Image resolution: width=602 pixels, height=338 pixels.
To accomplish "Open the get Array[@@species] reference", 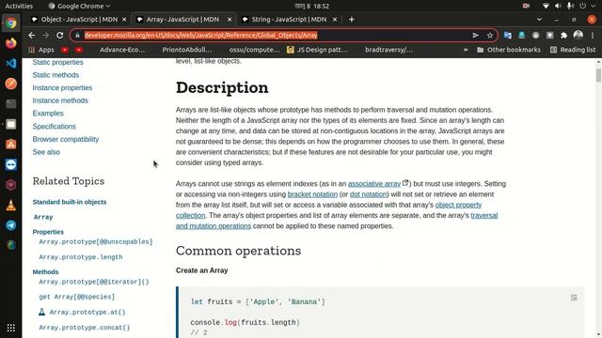I will coord(77,297).
